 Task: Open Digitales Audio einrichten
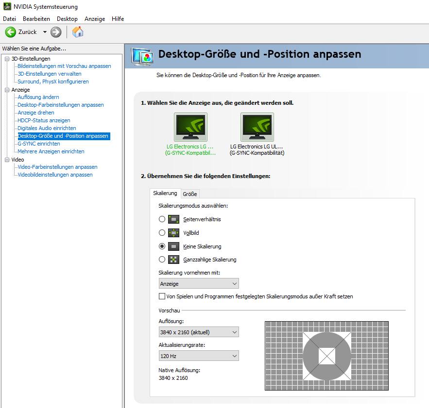tap(47, 128)
